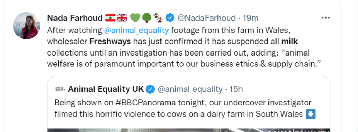Click the paw prints emoji
The height and width of the screenshot is (132, 358).
pyautogui.click(x=158, y=18)
